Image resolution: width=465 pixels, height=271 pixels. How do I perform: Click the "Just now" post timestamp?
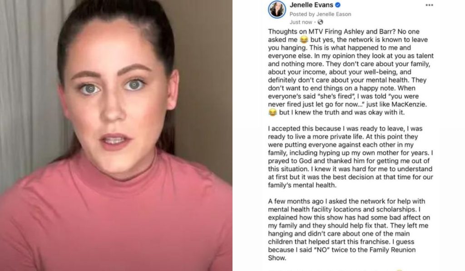[301, 22]
